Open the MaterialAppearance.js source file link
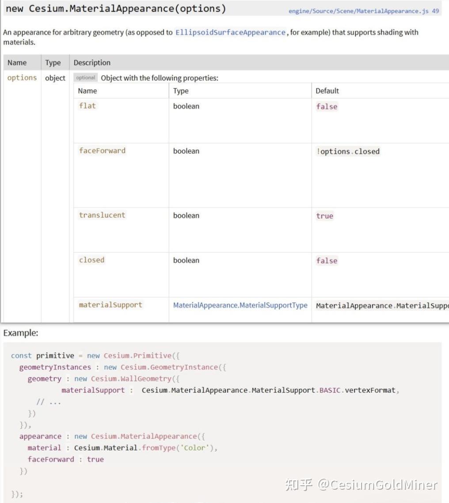Viewport: 449px width, 503px height. [x=364, y=11]
